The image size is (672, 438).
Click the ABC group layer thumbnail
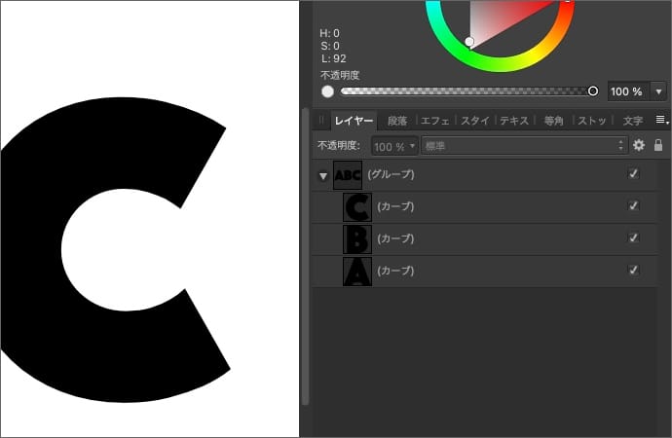348,175
